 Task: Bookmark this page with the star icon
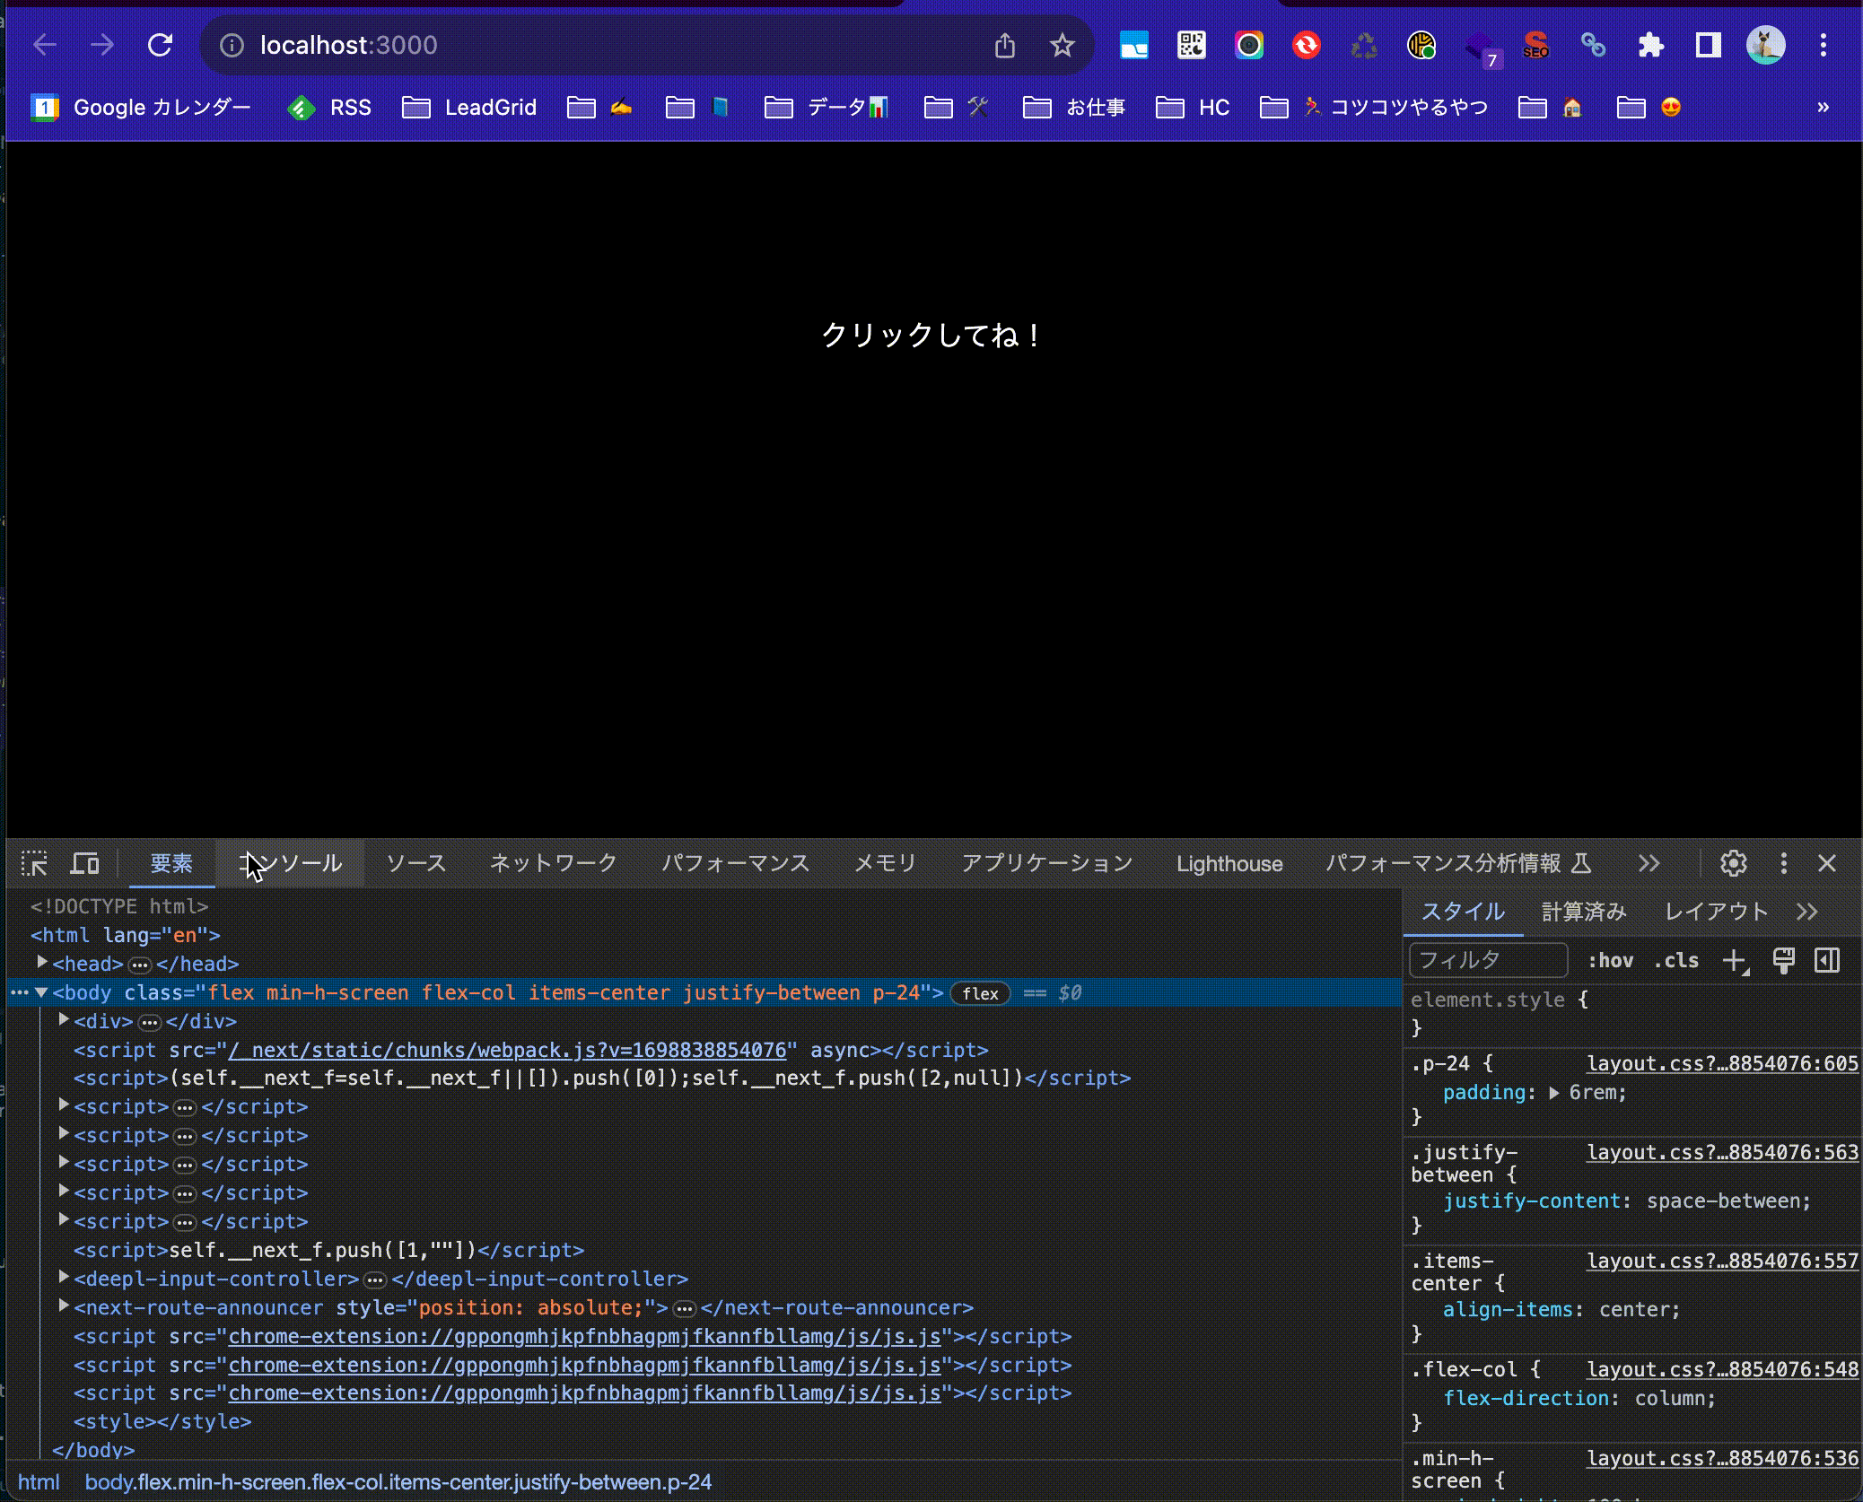(x=1063, y=45)
